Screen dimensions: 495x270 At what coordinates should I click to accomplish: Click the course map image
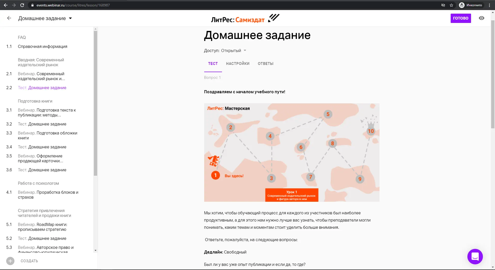pos(292,152)
